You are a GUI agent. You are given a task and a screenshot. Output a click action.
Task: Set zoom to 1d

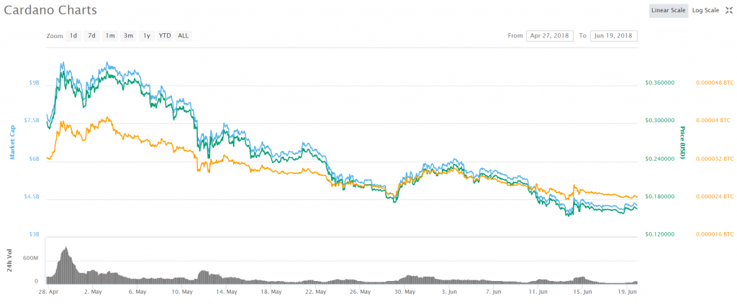[x=73, y=36]
